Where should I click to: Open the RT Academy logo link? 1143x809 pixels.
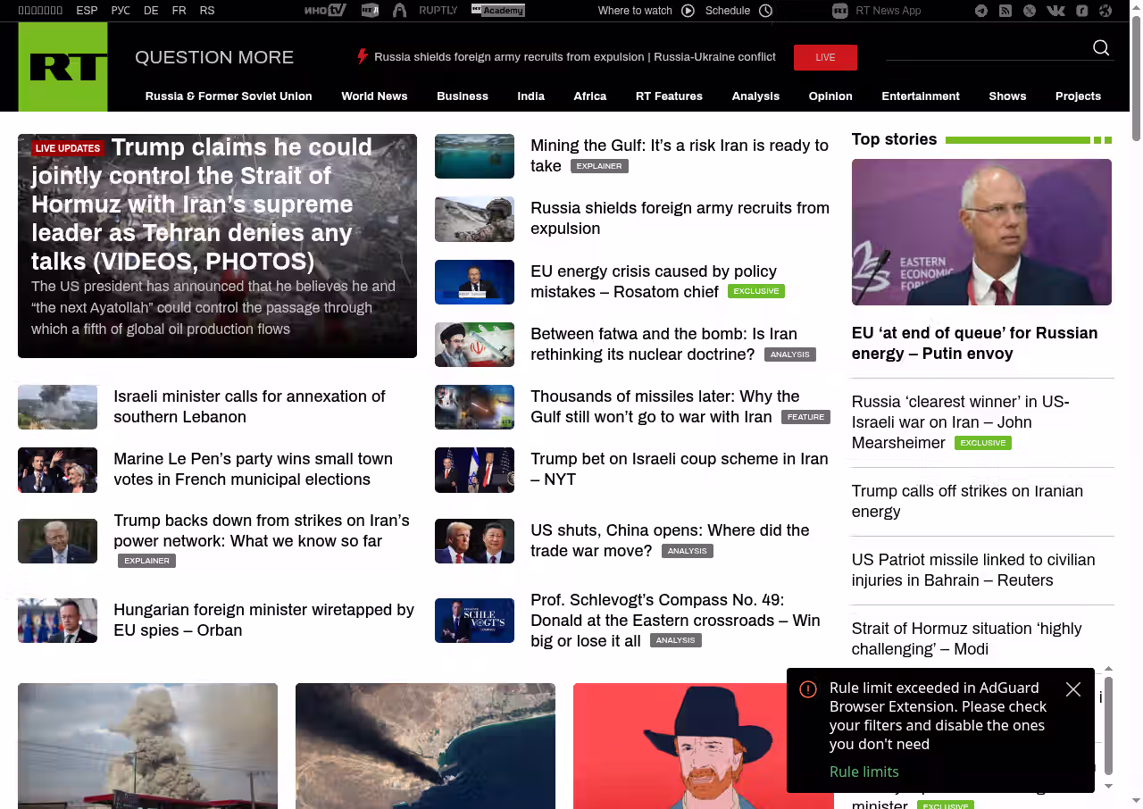pyautogui.click(x=497, y=11)
